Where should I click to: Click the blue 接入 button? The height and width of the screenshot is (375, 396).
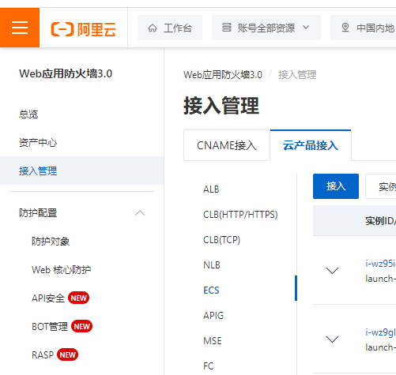pos(336,186)
